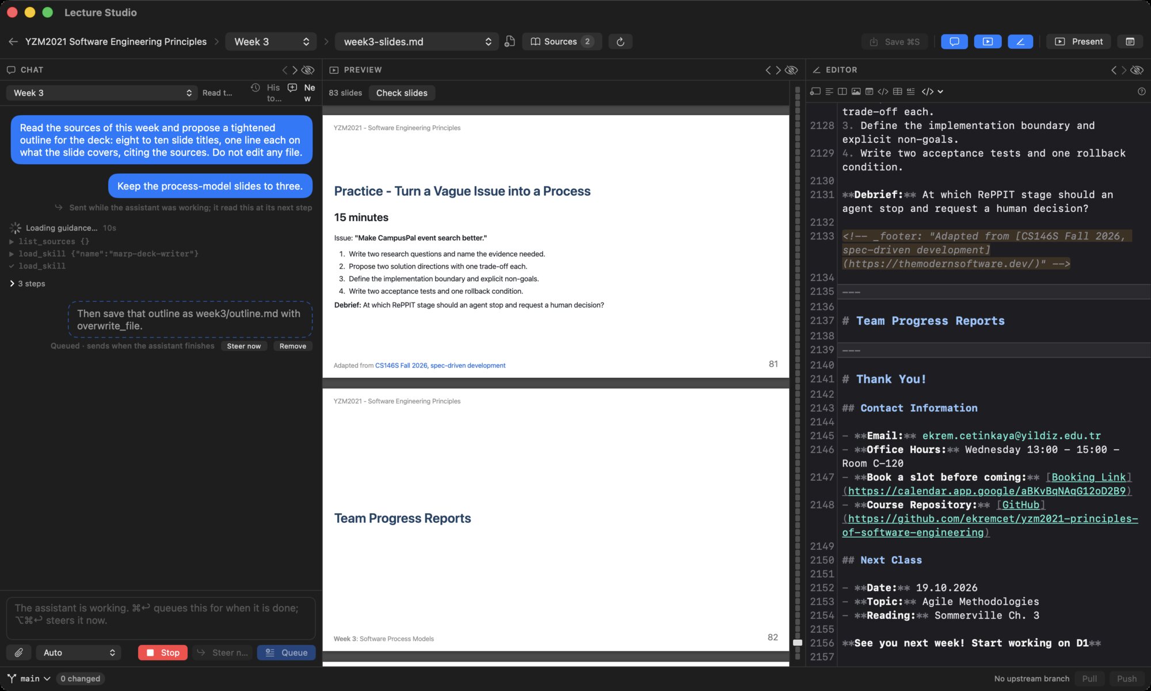This screenshot has height=691, width=1151.
Task: Click the EDITOR panel header label
Action: pos(841,70)
